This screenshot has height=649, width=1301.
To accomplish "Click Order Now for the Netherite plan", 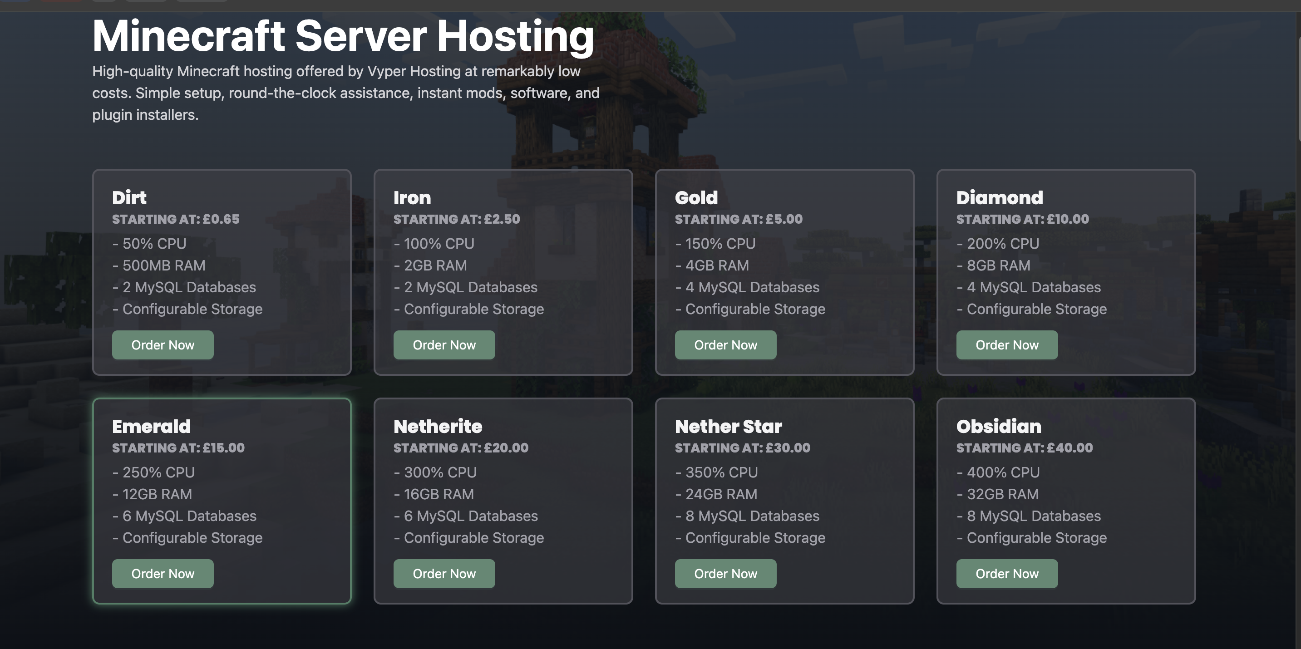I will tap(444, 574).
